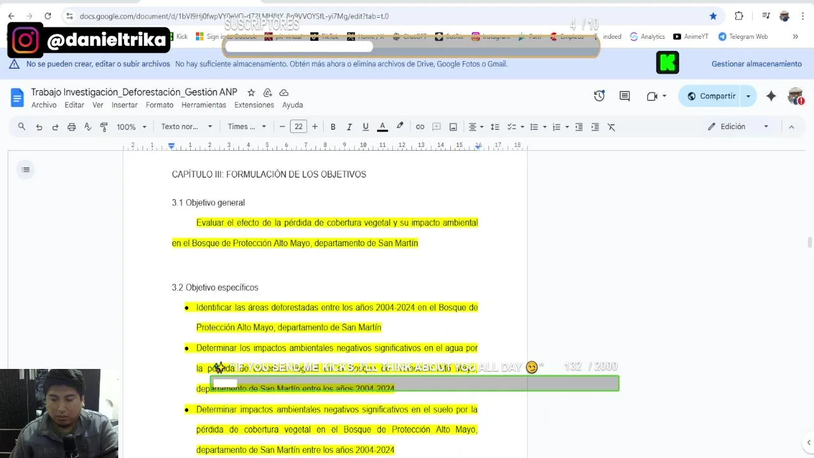
Task: Open the zoom 100% dropdown
Action: pos(131,127)
